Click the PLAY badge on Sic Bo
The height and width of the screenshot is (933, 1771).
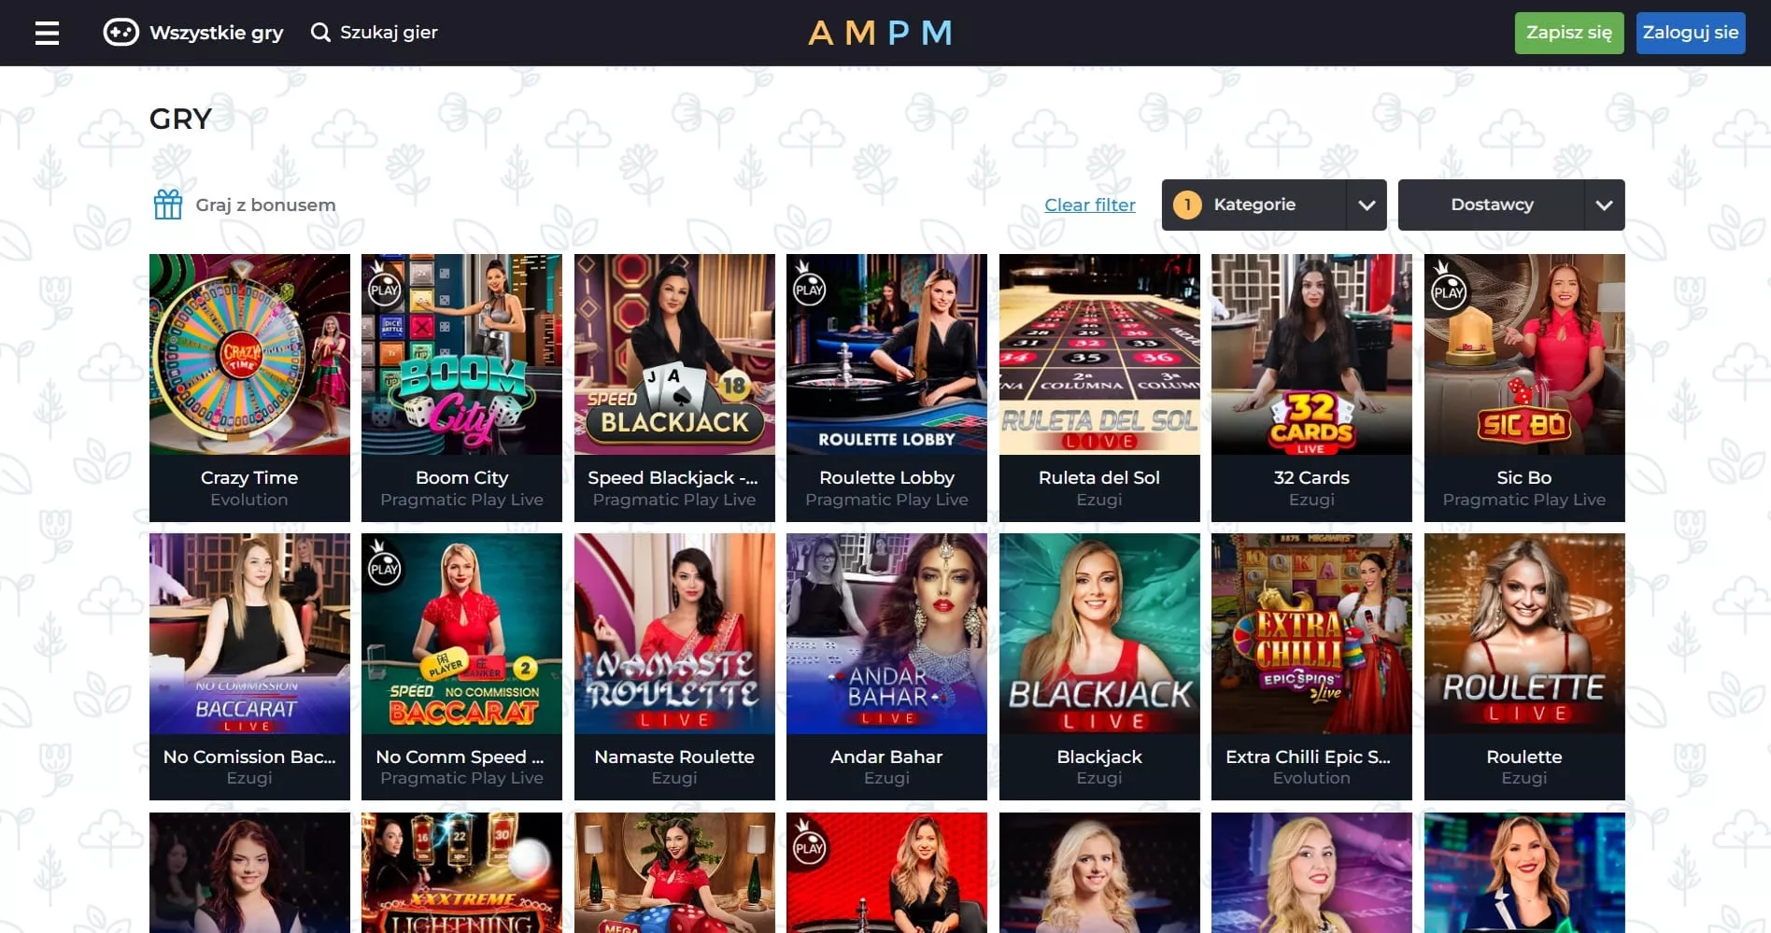click(1448, 289)
